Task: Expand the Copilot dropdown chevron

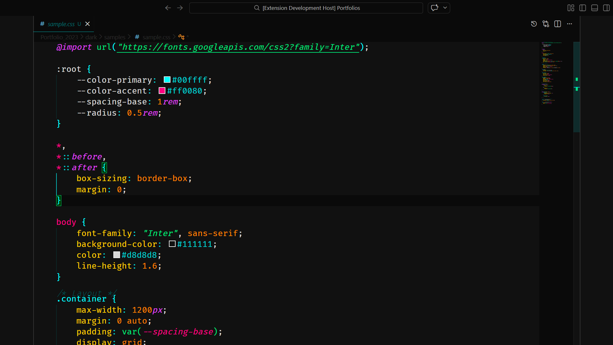Action: pos(445,8)
